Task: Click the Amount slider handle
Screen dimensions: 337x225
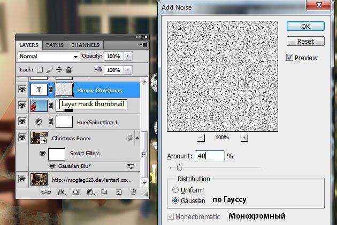Action: coord(179,167)
